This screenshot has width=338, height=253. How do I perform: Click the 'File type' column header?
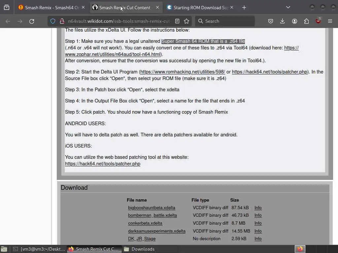pos(200,200)
